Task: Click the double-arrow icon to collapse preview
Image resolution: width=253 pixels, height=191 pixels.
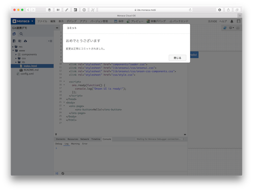Action: (x=185, y=135)
